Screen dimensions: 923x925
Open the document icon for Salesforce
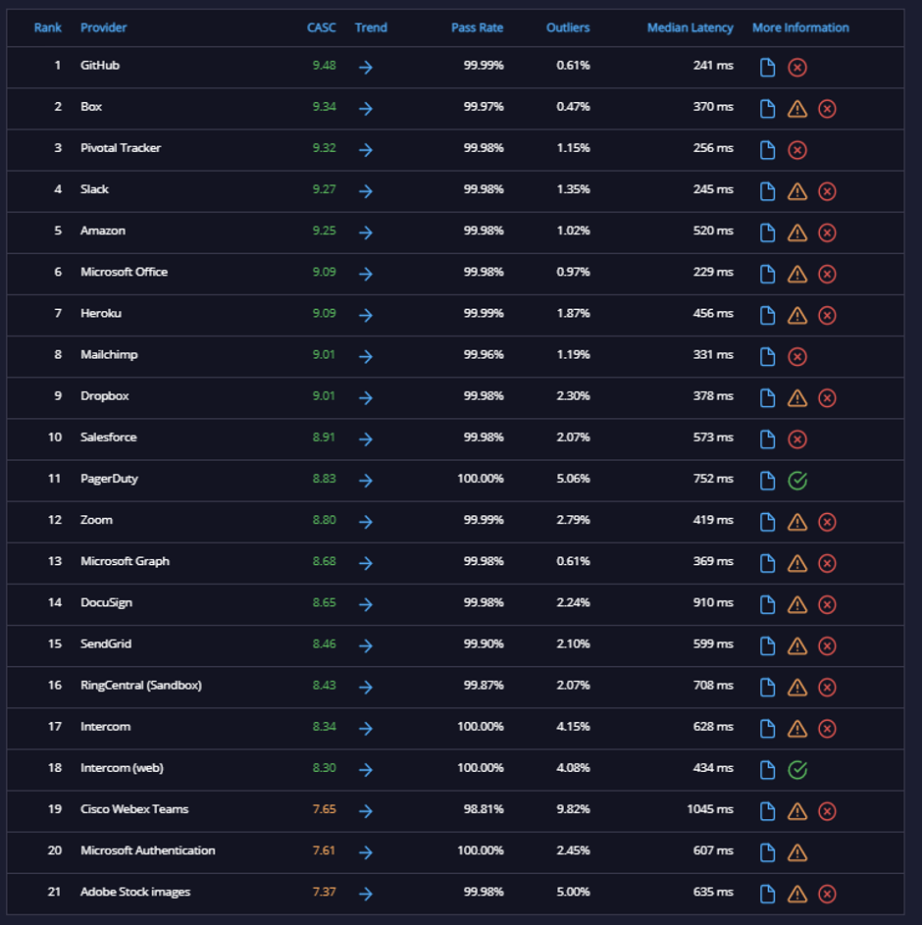(767, 438)
